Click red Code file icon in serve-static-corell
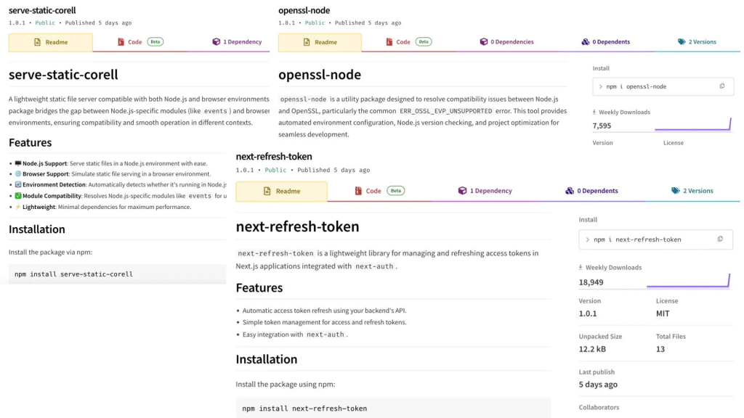Screen dimensions: 744x418 point(121,42)
